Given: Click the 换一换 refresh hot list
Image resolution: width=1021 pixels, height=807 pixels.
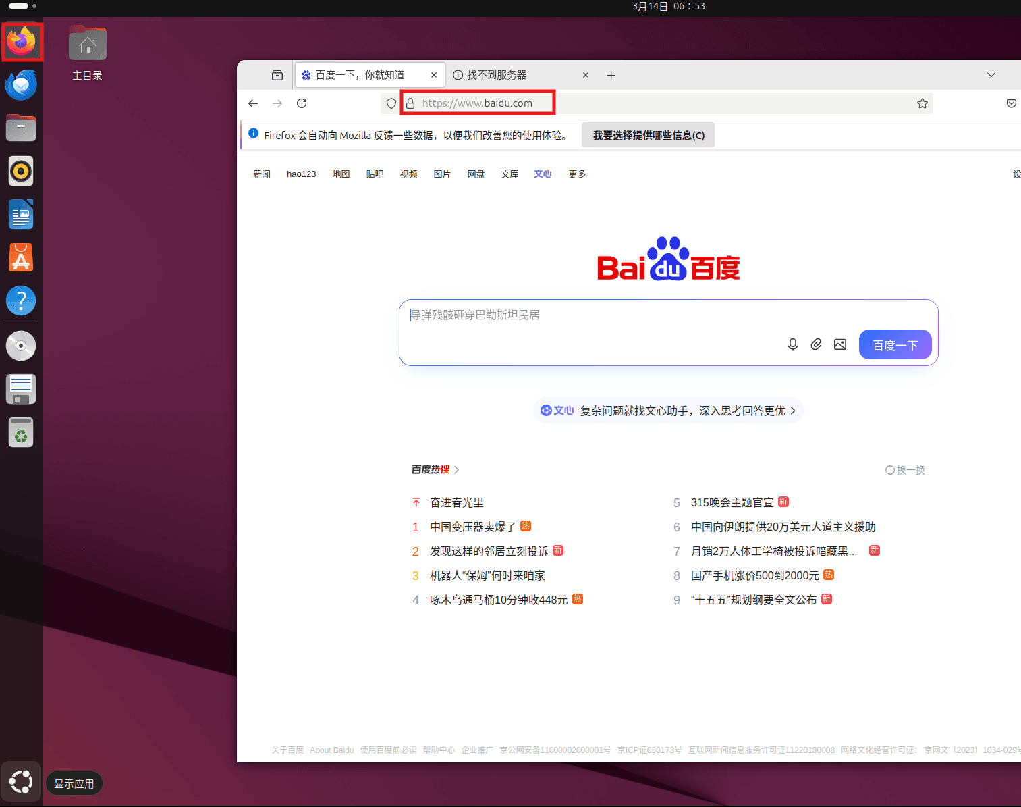Looking at the screenshot, I should [x=905, y=470].
